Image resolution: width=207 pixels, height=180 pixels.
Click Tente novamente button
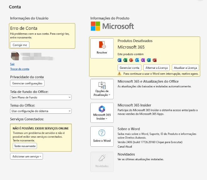(25, 146)
